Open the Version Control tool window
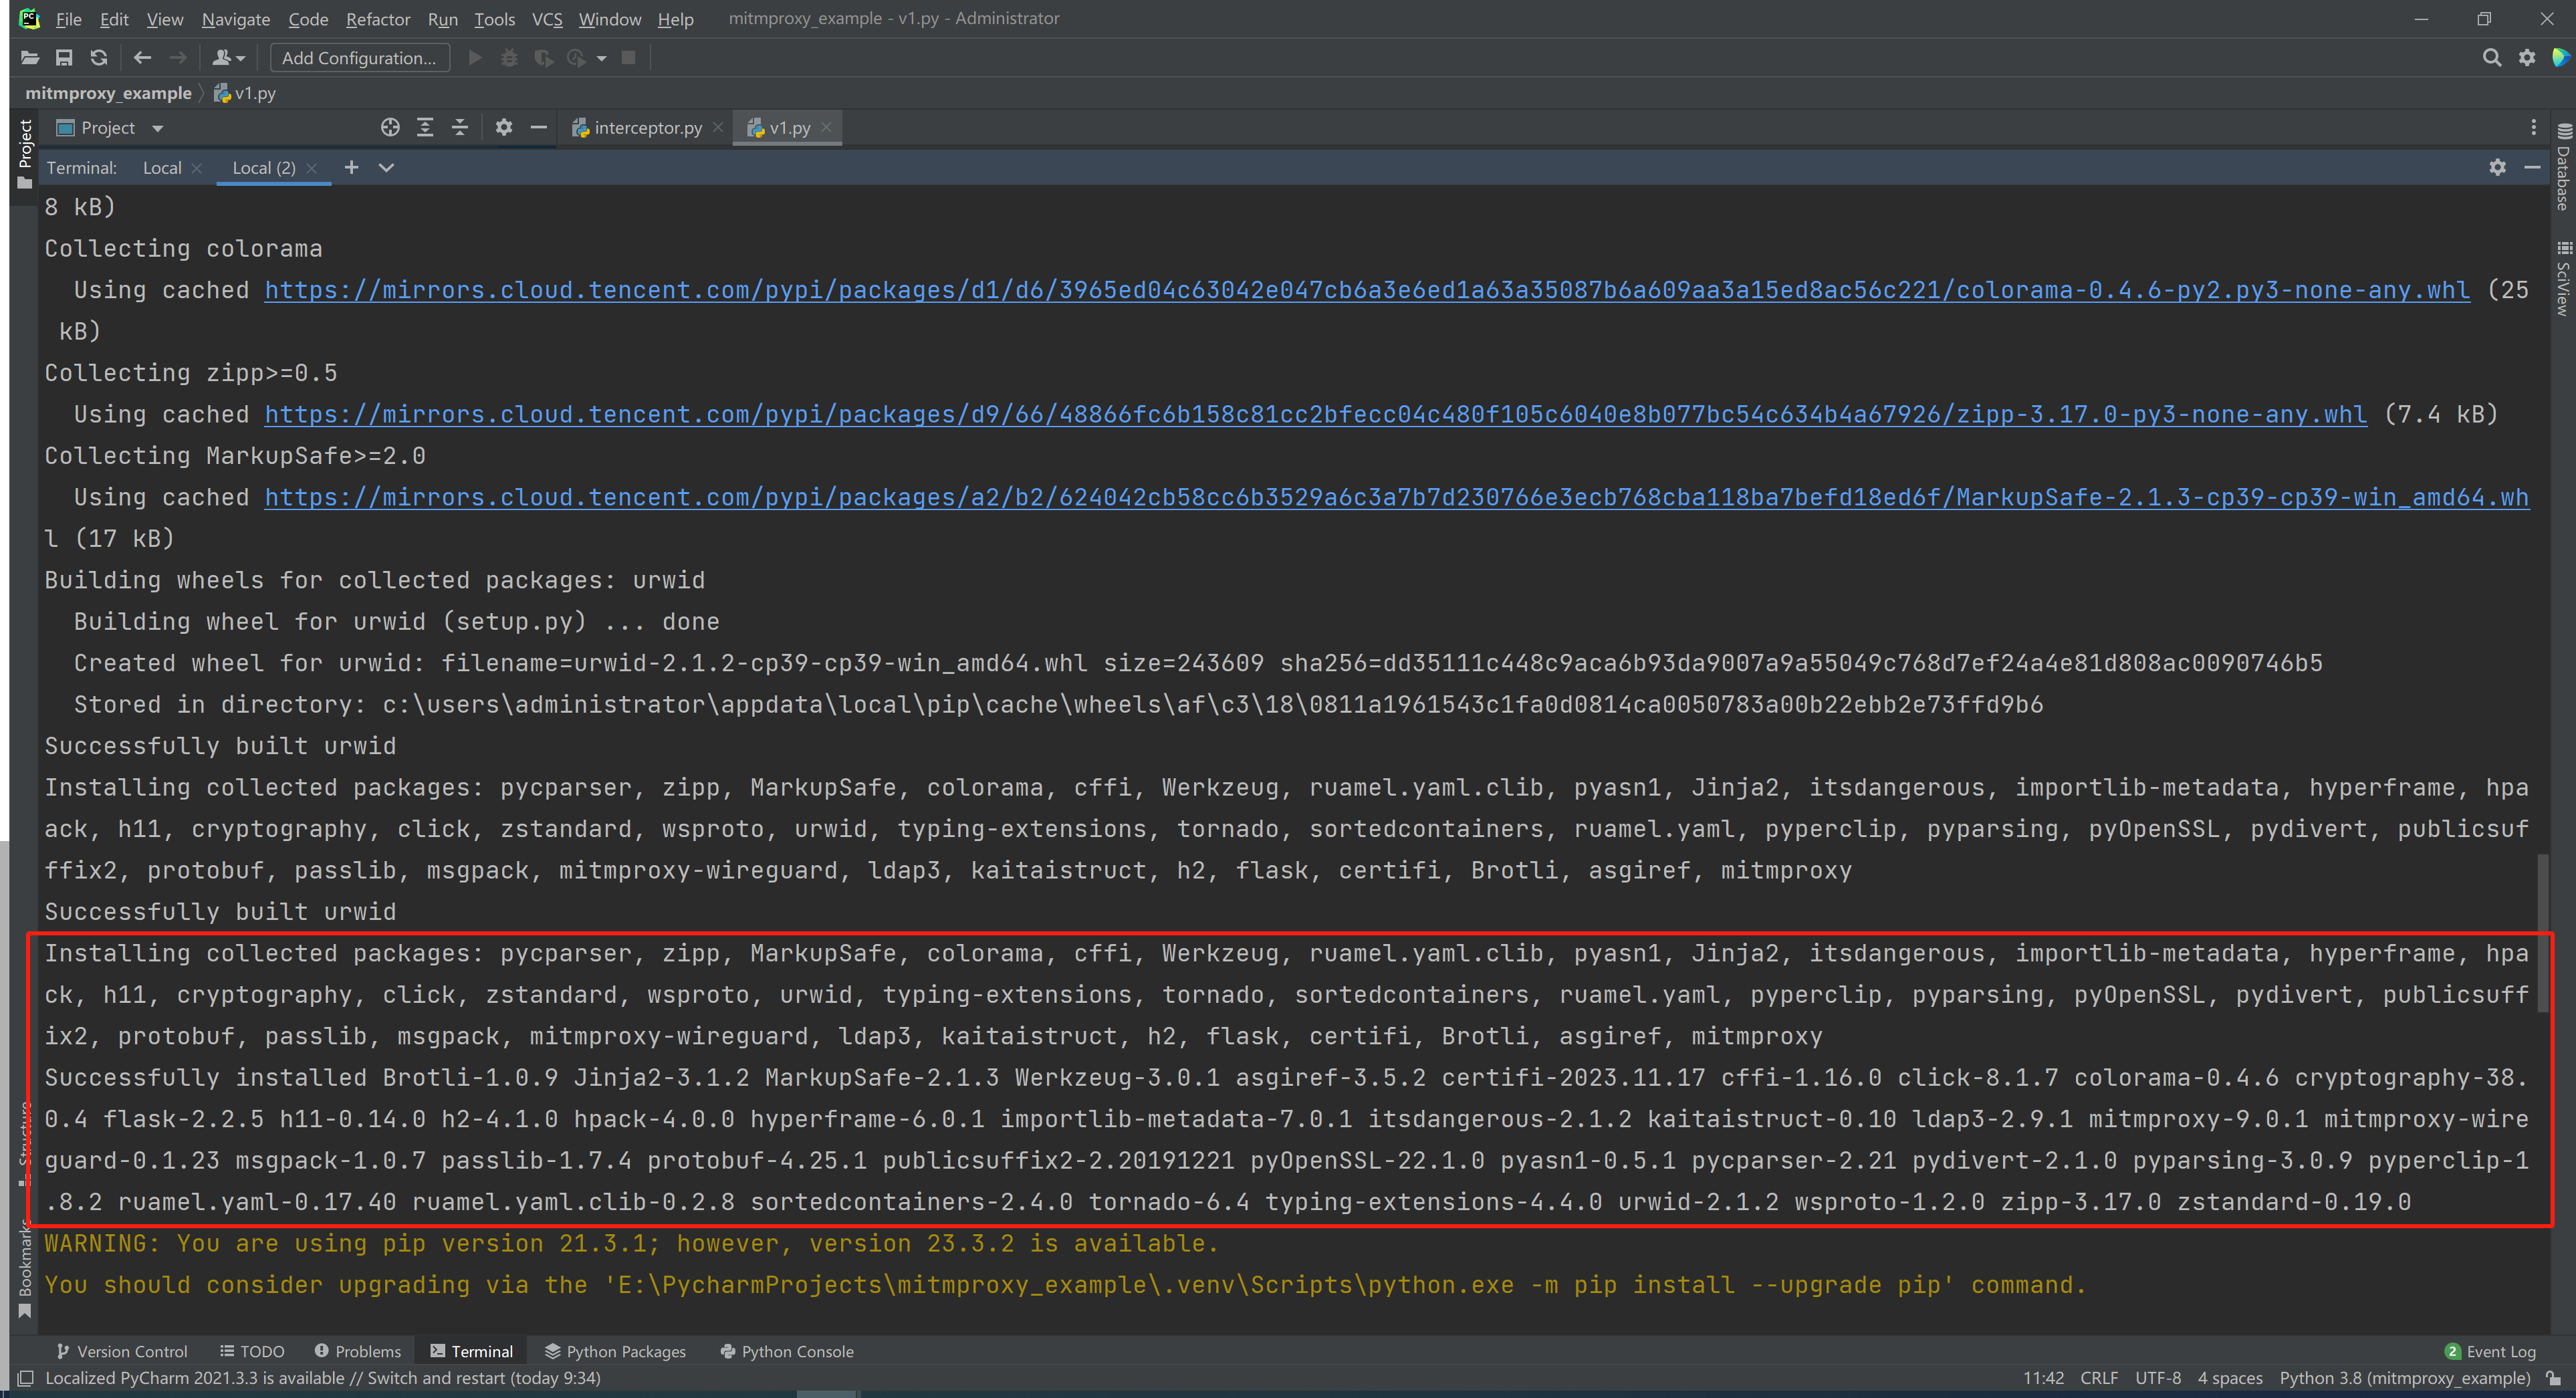The height and width of the screenshot is (1398, 2576). 121,1351
